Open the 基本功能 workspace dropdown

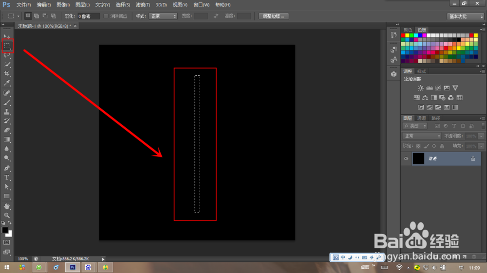(466, 17)
